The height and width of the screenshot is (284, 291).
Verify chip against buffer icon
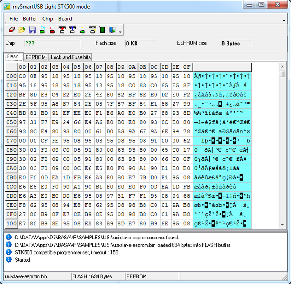[x=92, y=30]
